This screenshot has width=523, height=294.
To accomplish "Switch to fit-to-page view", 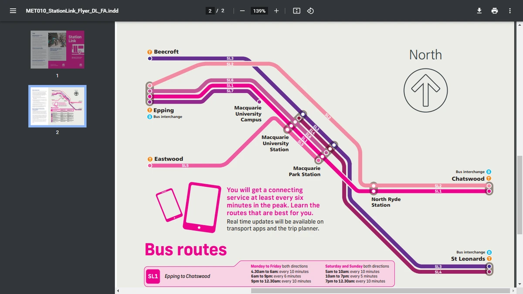I will pyautogui.click(x=296, y=10).
